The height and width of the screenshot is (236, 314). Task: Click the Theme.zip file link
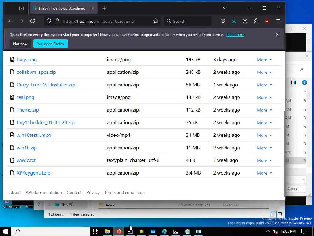(28, 110)
